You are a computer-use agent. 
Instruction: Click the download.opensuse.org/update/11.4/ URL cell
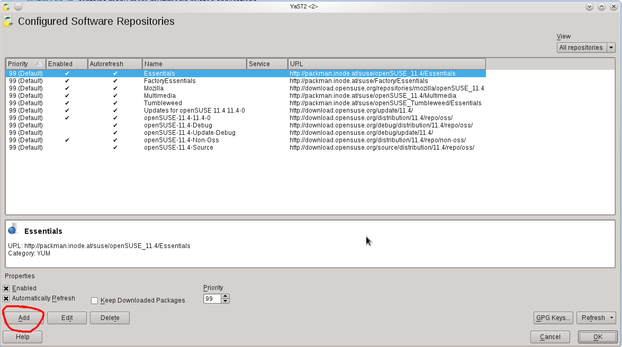point(351,110)
